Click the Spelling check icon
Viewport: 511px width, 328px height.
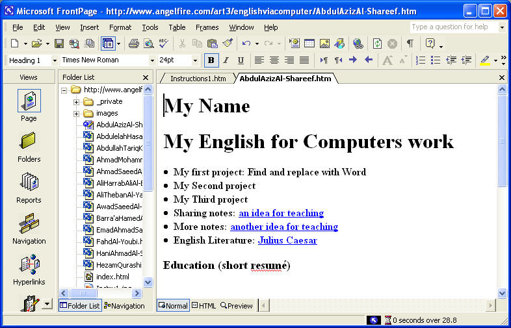[x=163, y=44]
